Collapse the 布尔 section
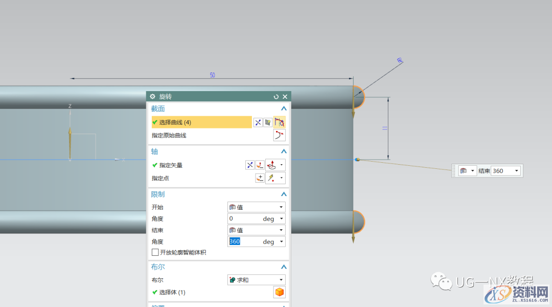The height and width of the screenshot is (307, 552). point(284,267)
